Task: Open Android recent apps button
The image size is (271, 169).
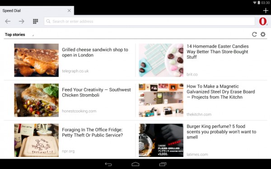Action: point(163,164)
